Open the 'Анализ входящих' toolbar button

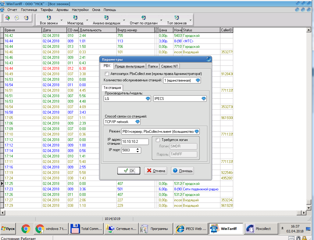click(x=106, y=20)
